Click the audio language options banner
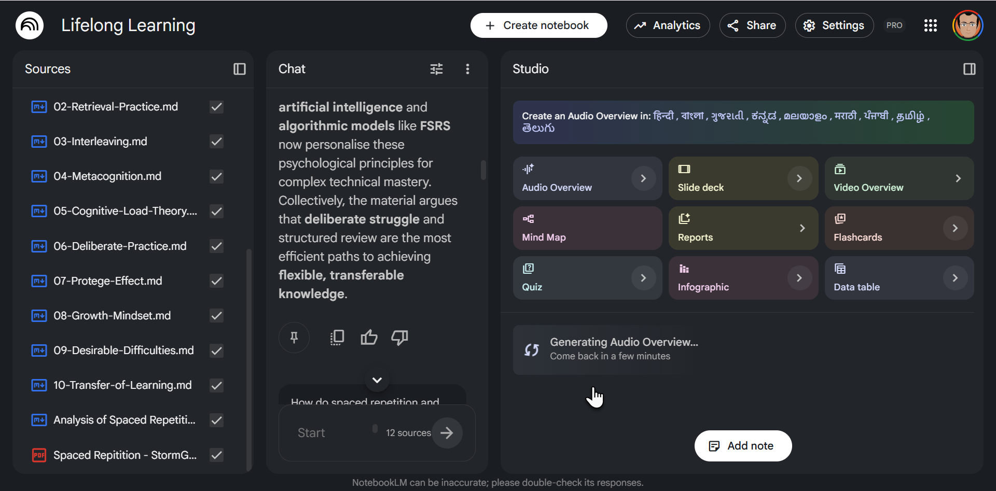996x491 pixels. click(x=743, y=122)
